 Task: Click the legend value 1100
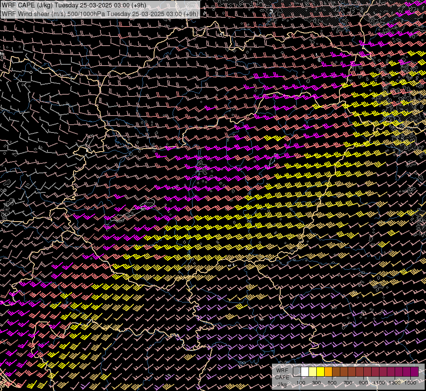tap(379, 383)
